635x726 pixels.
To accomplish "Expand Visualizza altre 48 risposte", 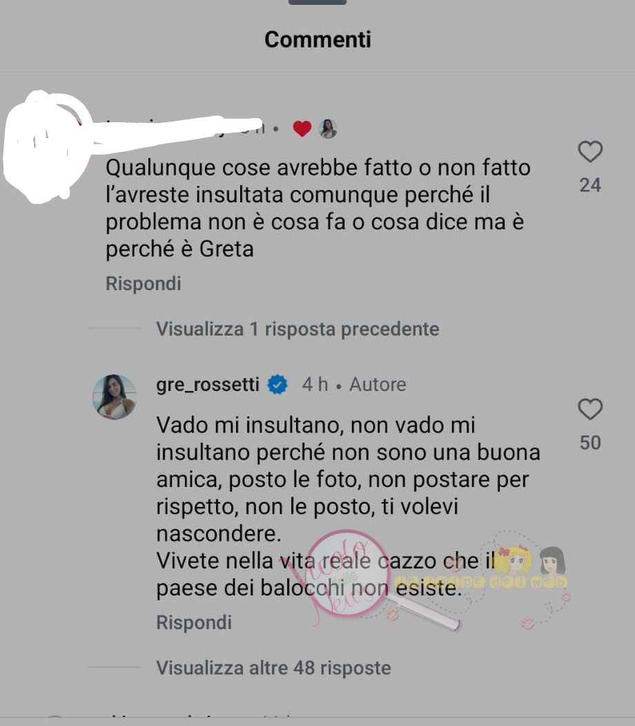I will (x=273, y=668).
